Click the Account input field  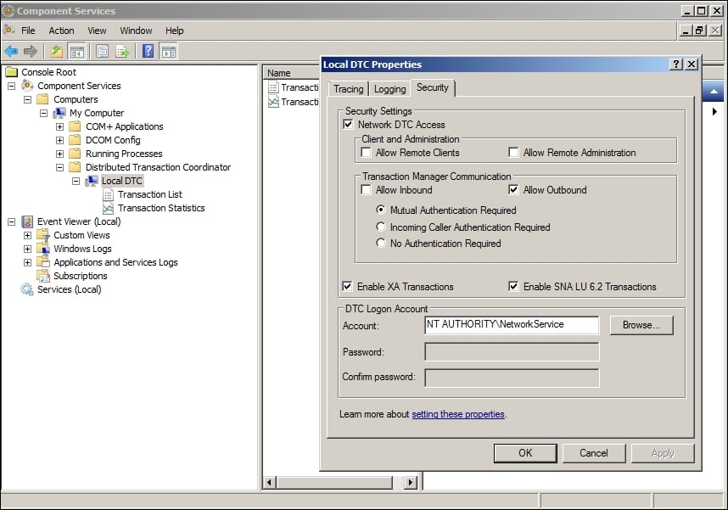click(x=510, y=325)
